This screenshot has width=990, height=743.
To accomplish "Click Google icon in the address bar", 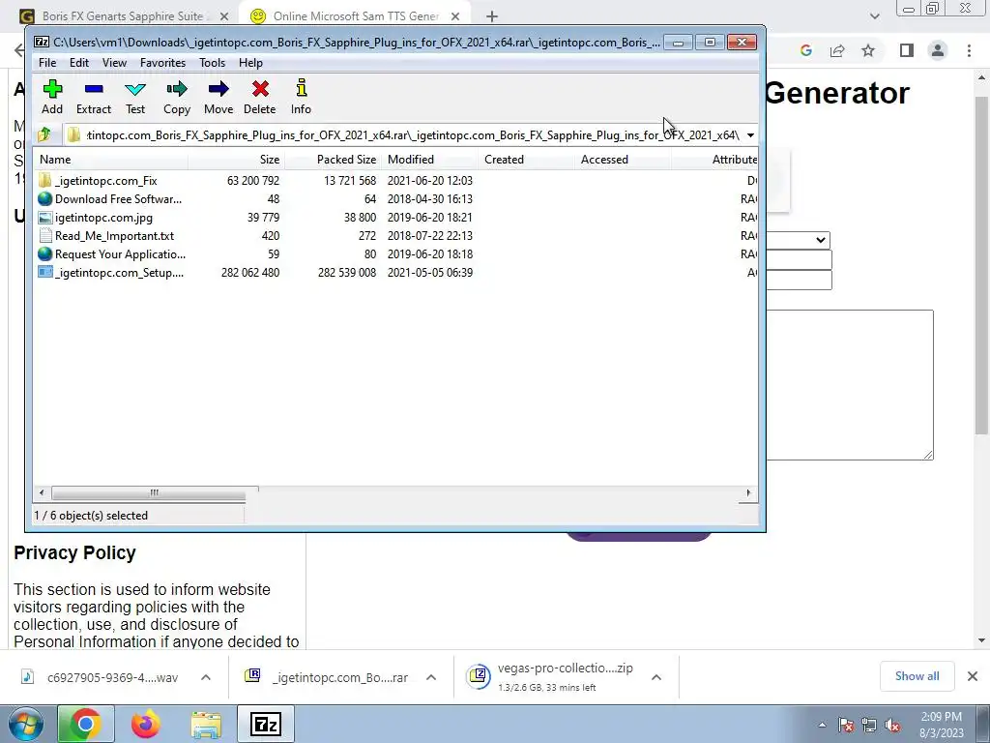I will 805,50.
